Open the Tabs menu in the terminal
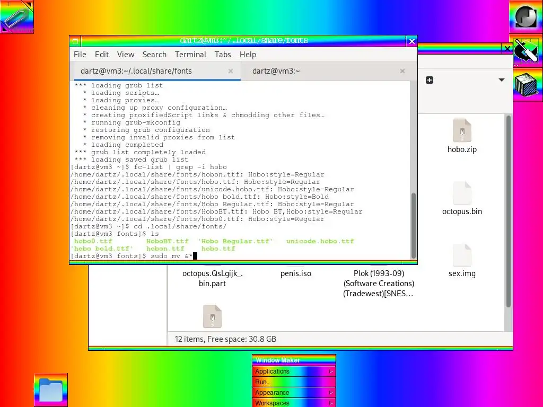Screen dimensions: 543x407 point(223,55)
